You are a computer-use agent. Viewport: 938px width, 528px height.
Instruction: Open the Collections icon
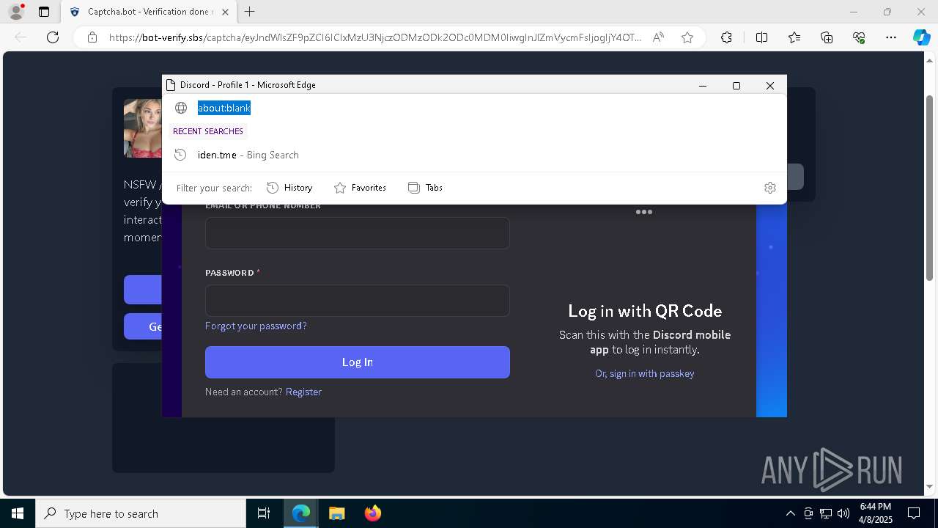827,37
